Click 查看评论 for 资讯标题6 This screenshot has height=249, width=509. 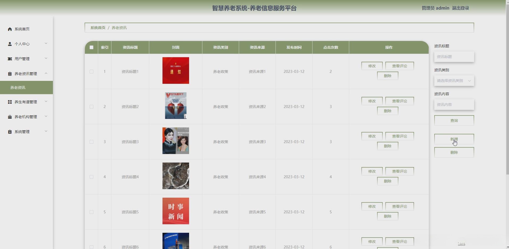pyautogui.click(x=399, y=242)
